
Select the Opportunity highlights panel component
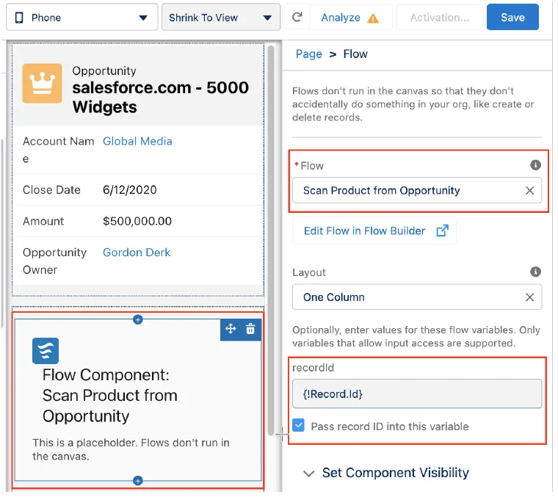coord(139,170)
